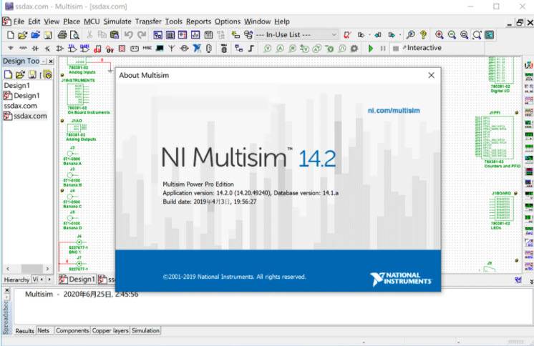
Task: Open print preview from toolbar
Action: (74, 35)
